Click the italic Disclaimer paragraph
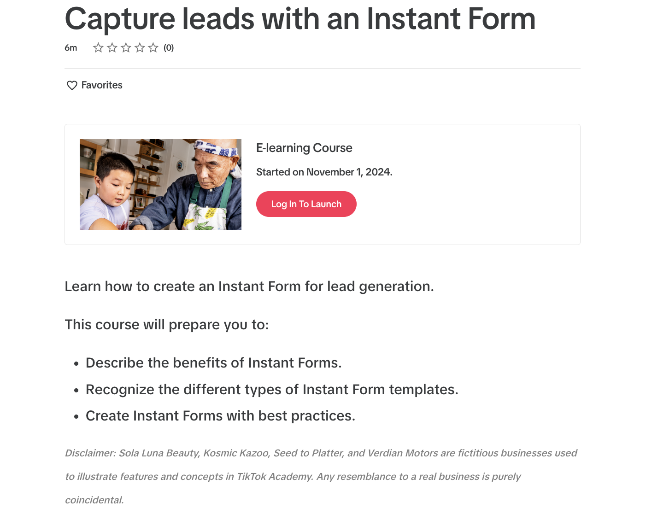The height and width of the screenshot is (514, 646). click(x=321, y=476)
